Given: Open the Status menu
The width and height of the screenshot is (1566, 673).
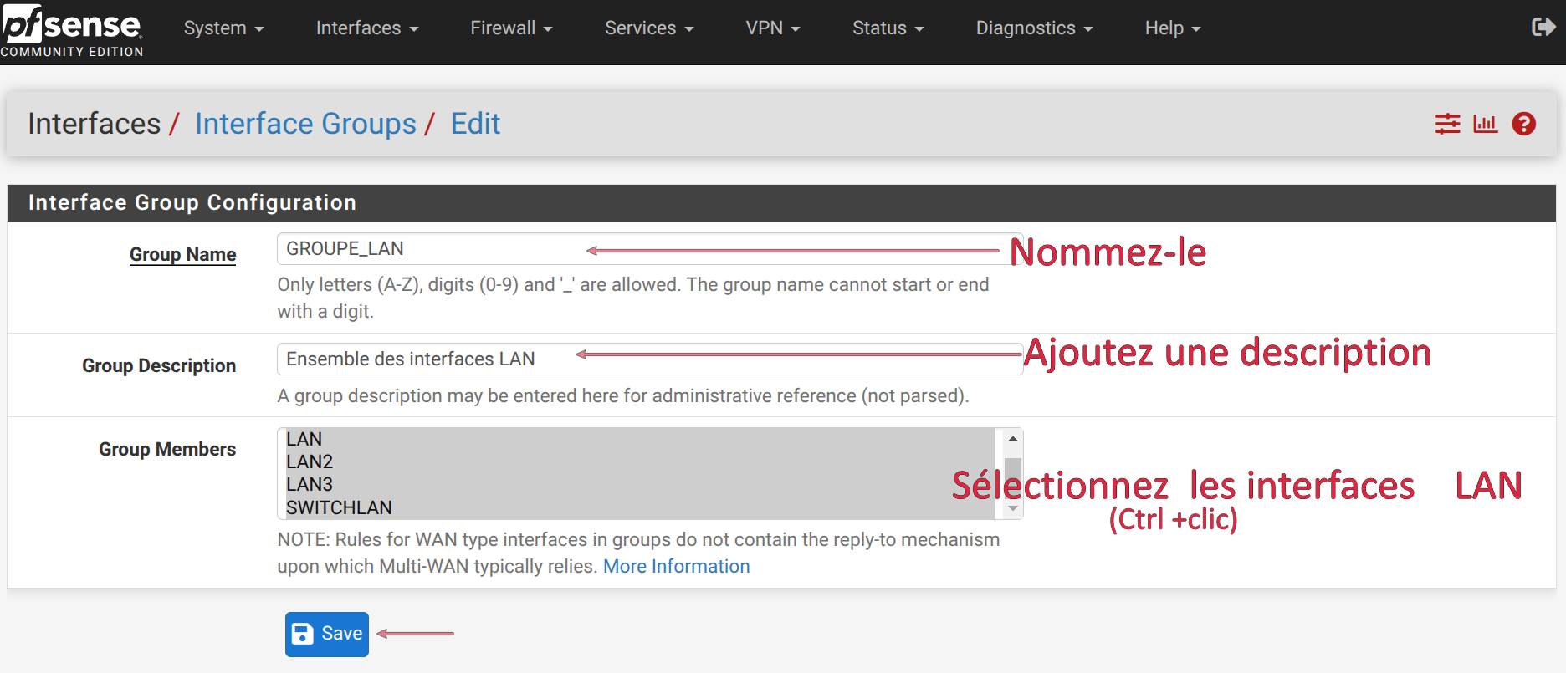Looking at the screenshot, I should pos(888,28).
